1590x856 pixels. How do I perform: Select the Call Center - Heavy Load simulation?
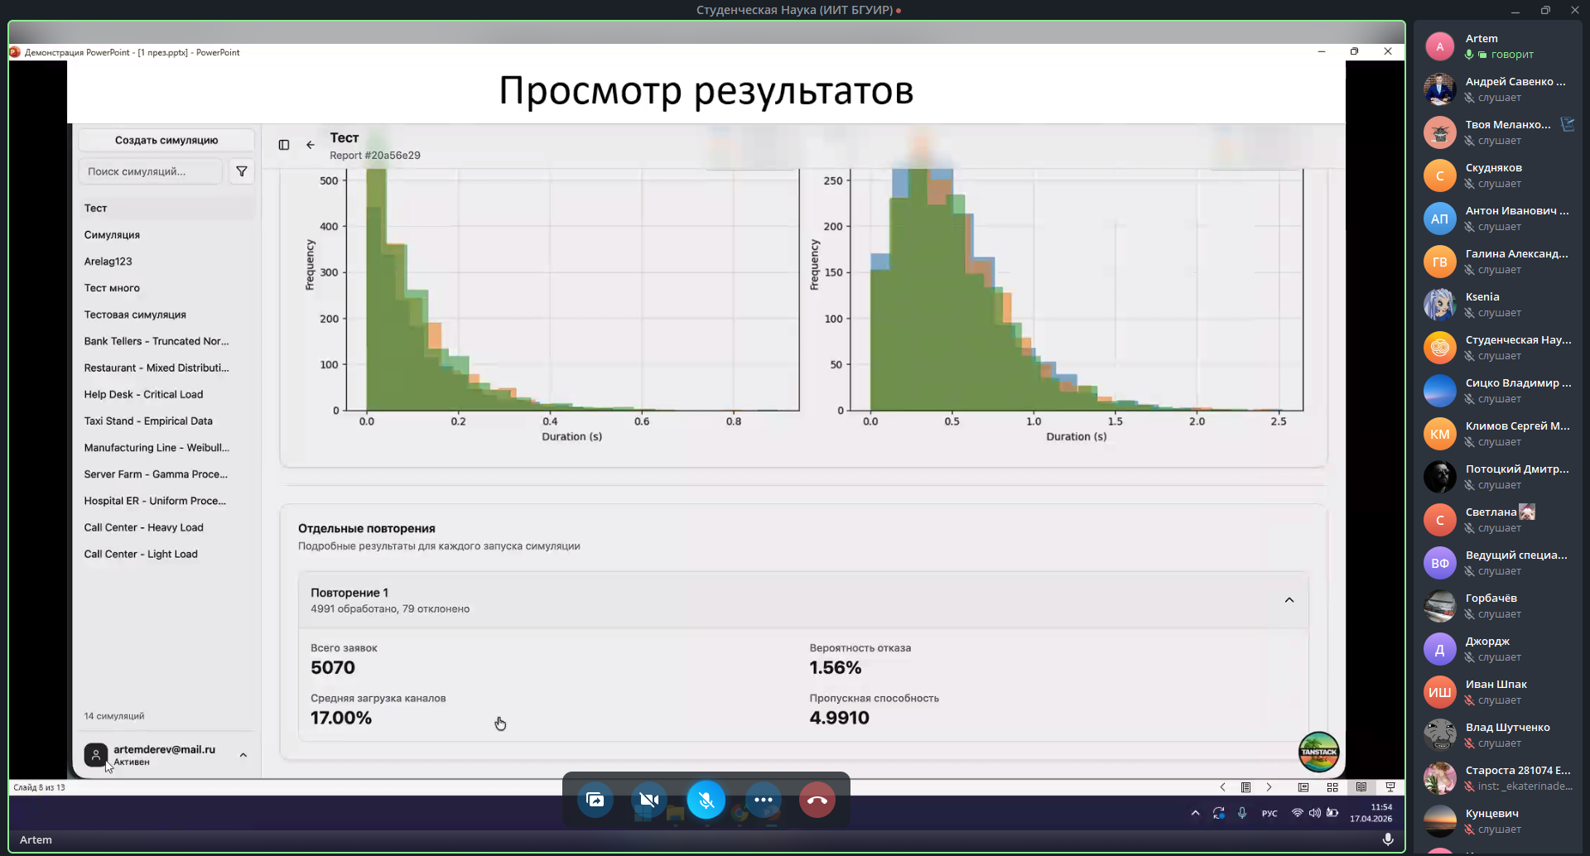tap(143, 527)
